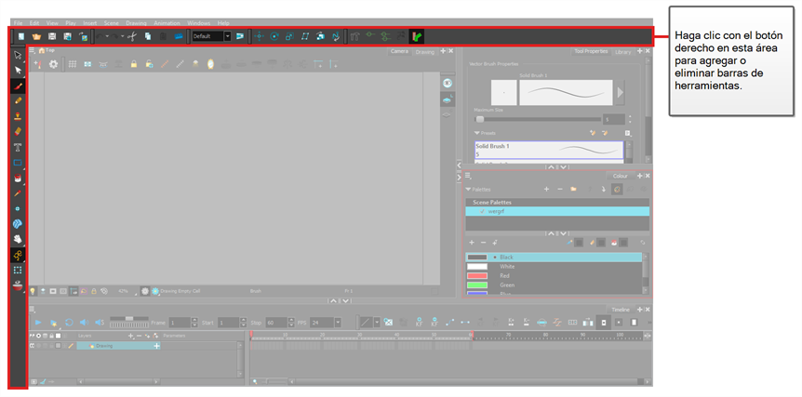This screenshot has height=397, width=802.
Task: Click the Start frame input field
Action: (x=228, y=323)
